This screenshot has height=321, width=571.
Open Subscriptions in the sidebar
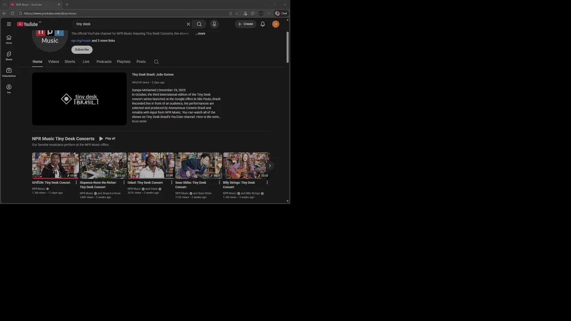9,72
